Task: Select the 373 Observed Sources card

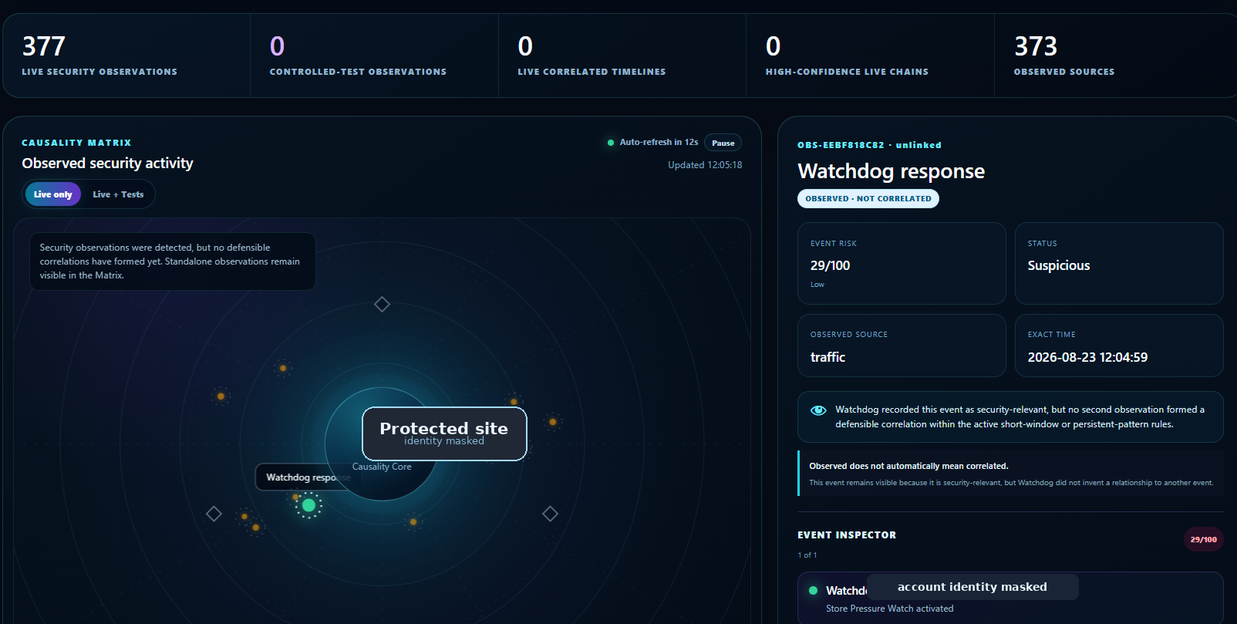Action: [1115, 56]
